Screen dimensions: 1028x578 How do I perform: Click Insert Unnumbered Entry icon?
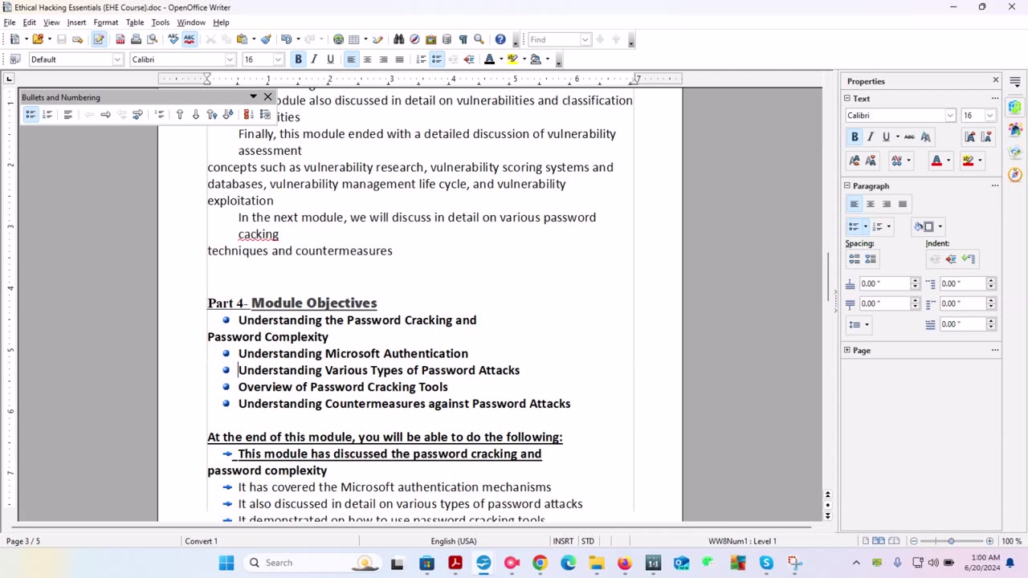pyautogui.click(x=159, y=115)
